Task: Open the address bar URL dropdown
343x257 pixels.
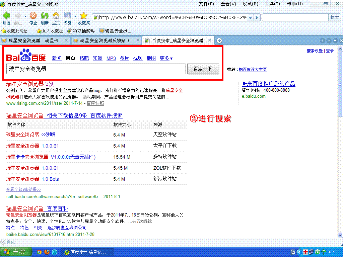Action: pos(251,17)
